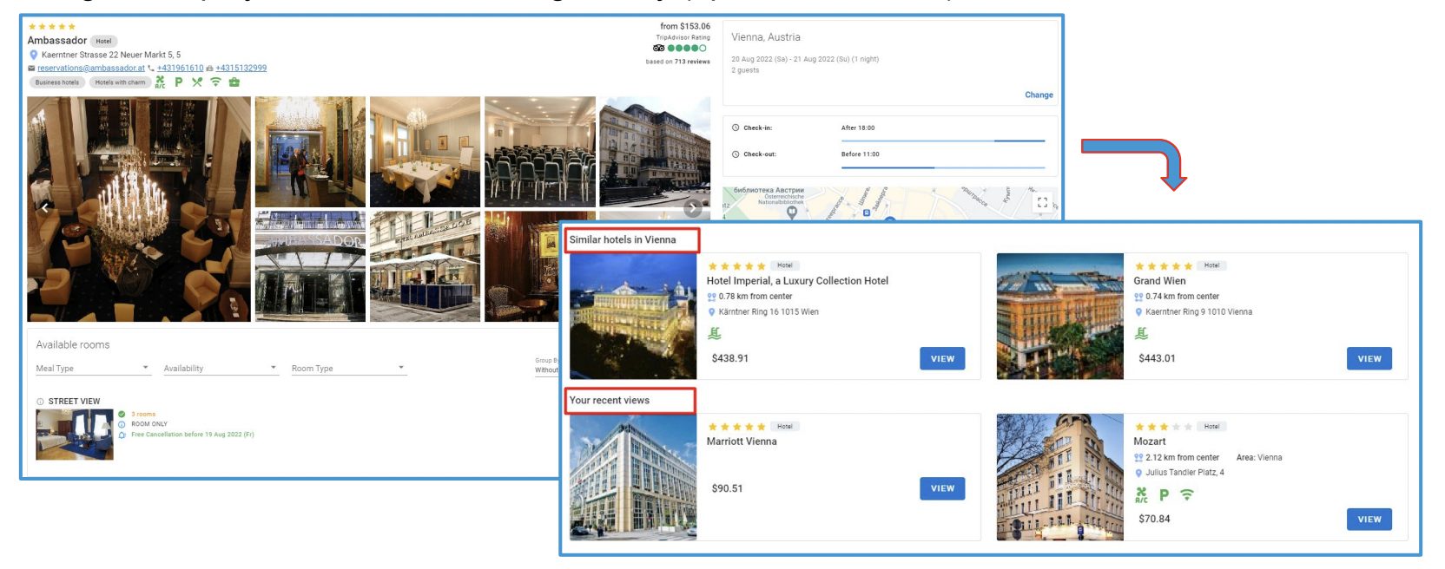Click the TripAdvisor owl logo icon

point(659,49)
